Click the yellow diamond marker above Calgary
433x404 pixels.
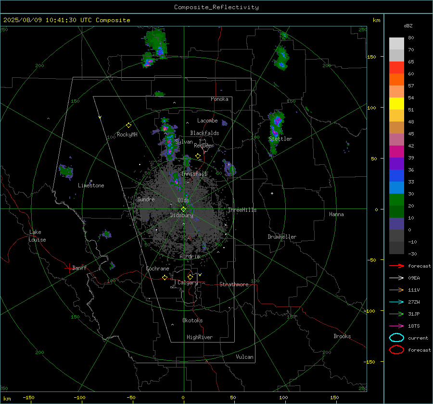point(190,277)
